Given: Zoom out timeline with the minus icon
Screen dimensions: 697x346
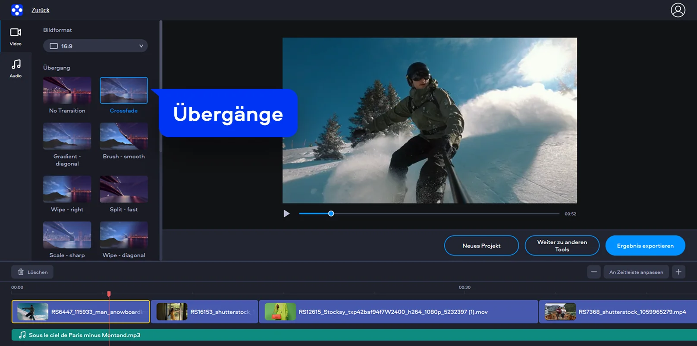Looking at the screenshot, I should coord(593,272).
